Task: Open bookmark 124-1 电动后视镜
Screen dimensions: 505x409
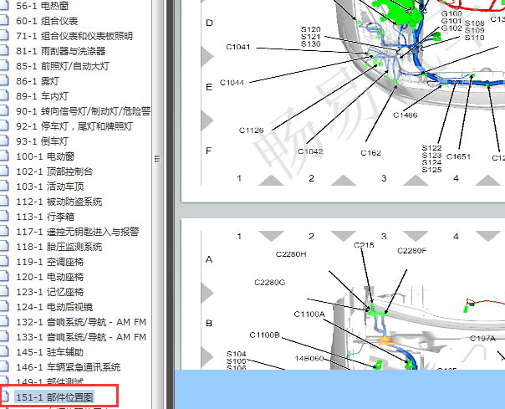Action: [54, 307]
